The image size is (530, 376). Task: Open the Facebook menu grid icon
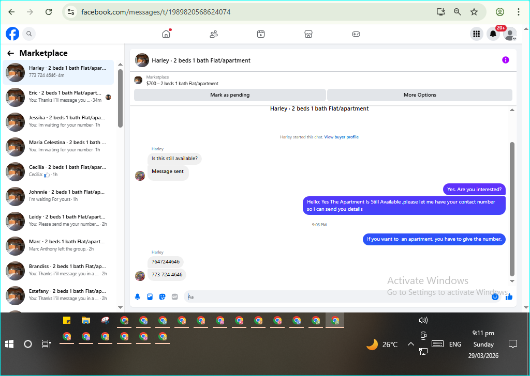point(477,34)
